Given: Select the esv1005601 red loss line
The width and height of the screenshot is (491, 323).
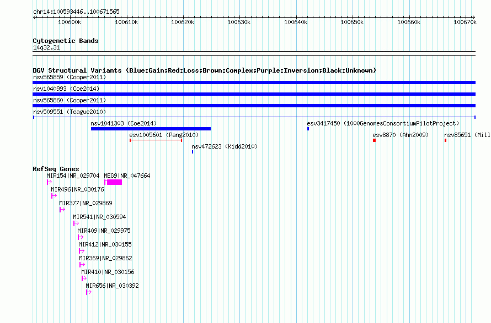Looking at the screenshot, I should (x=156, y=140).
